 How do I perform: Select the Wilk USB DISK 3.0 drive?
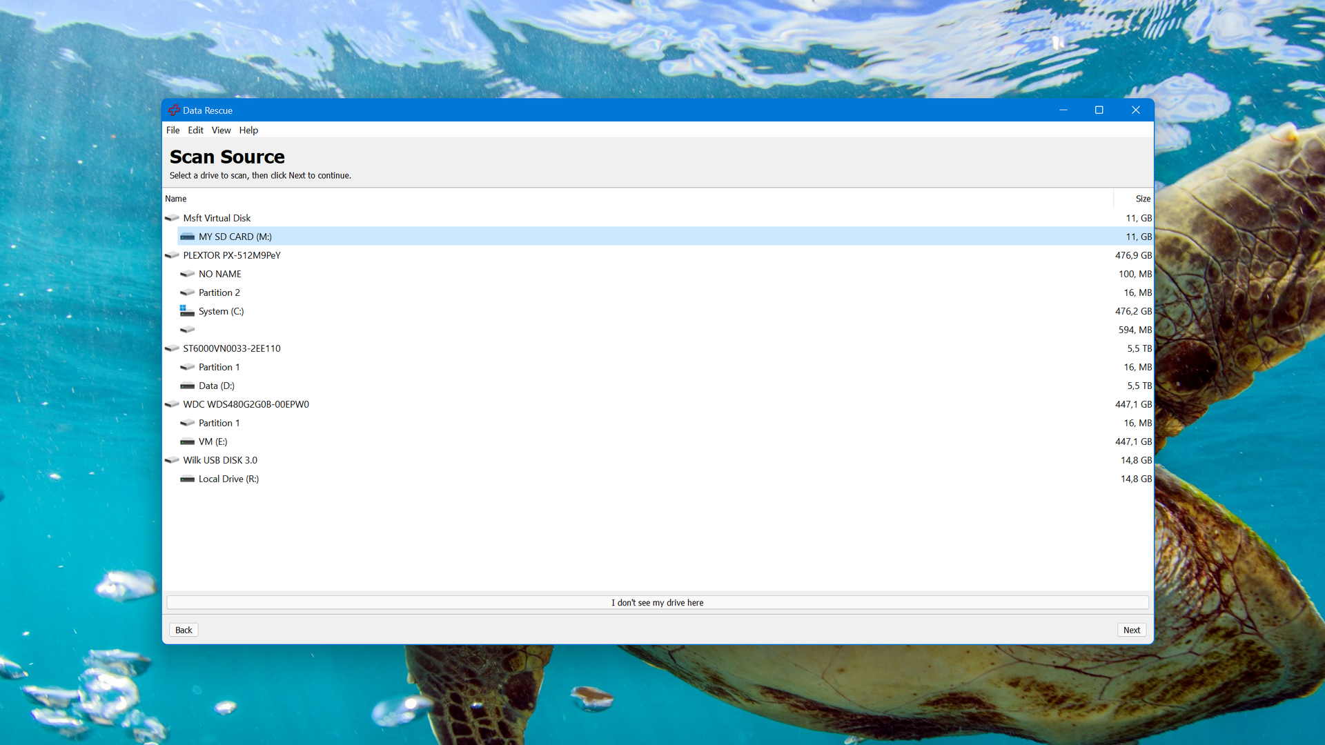[658, 460]
